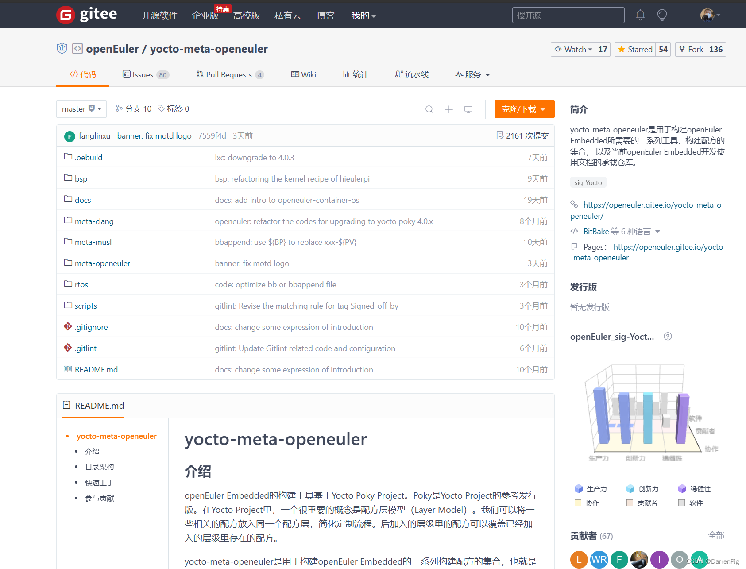Toggle the 稳健性 legend item
Image resolution: width=746 pixels, height=569 pixels.
(694, 488)
